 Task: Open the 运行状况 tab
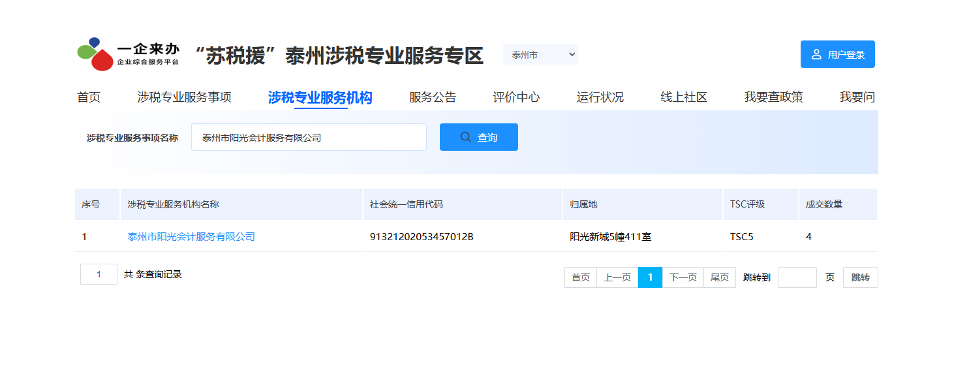600,97
